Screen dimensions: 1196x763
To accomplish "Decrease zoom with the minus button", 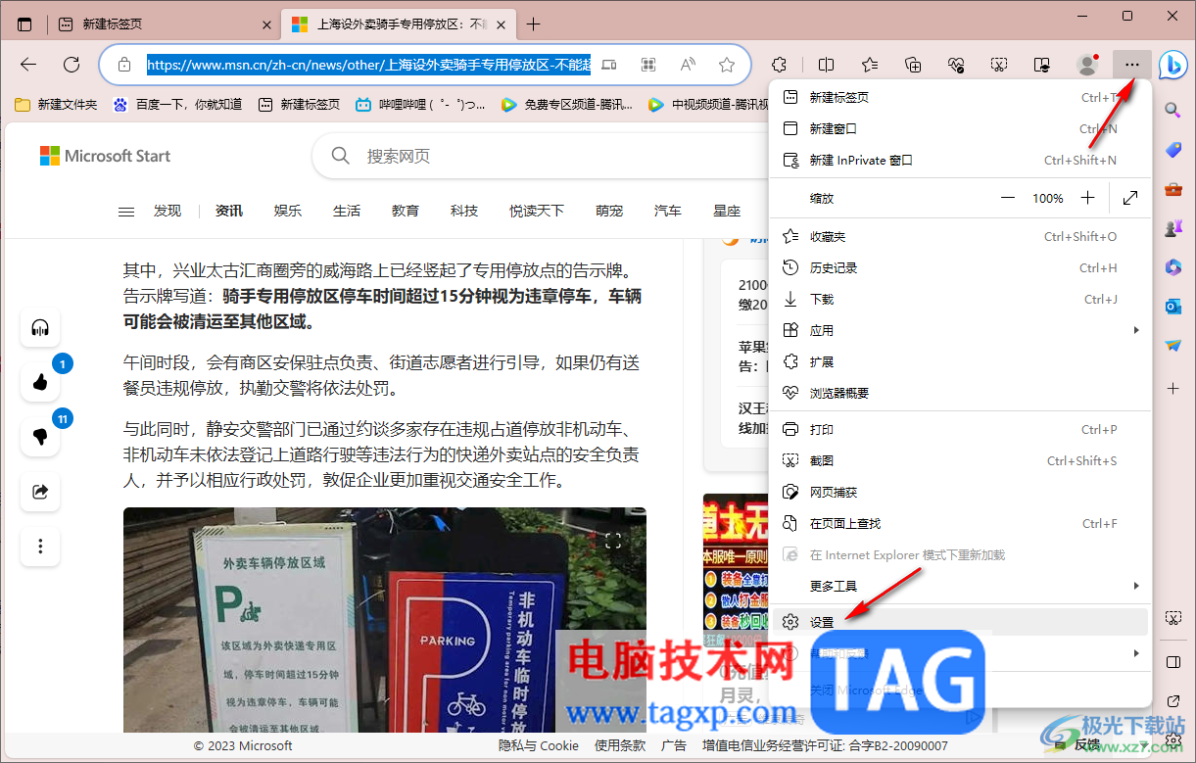I will point(1008,198).
